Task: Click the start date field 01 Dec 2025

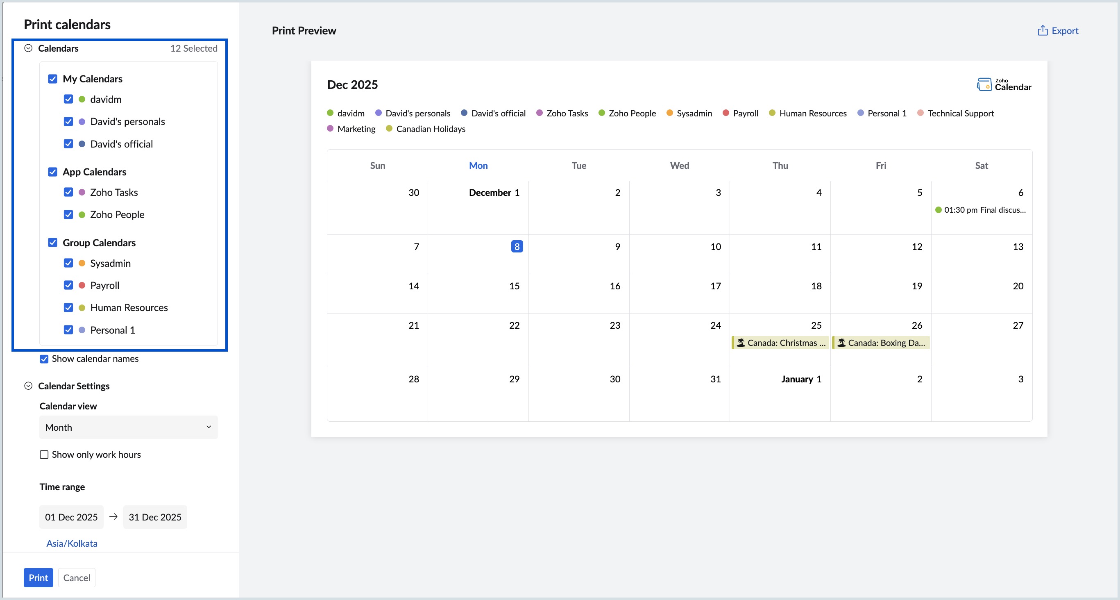Action: pyautogui.click(x=71, y=517)
